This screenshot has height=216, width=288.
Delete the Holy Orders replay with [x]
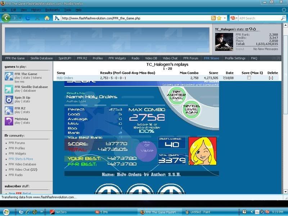click(x=271, y=78)
